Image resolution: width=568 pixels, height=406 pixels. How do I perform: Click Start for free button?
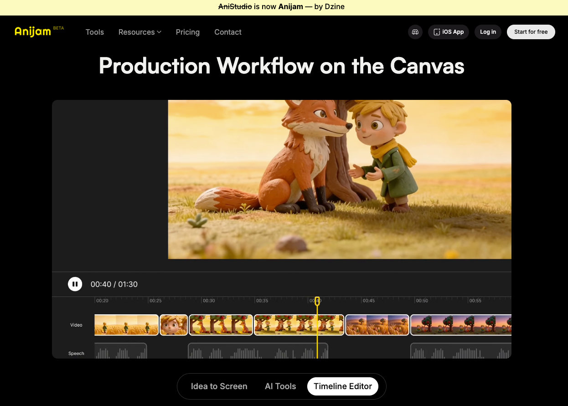click(x=531, y=32)
